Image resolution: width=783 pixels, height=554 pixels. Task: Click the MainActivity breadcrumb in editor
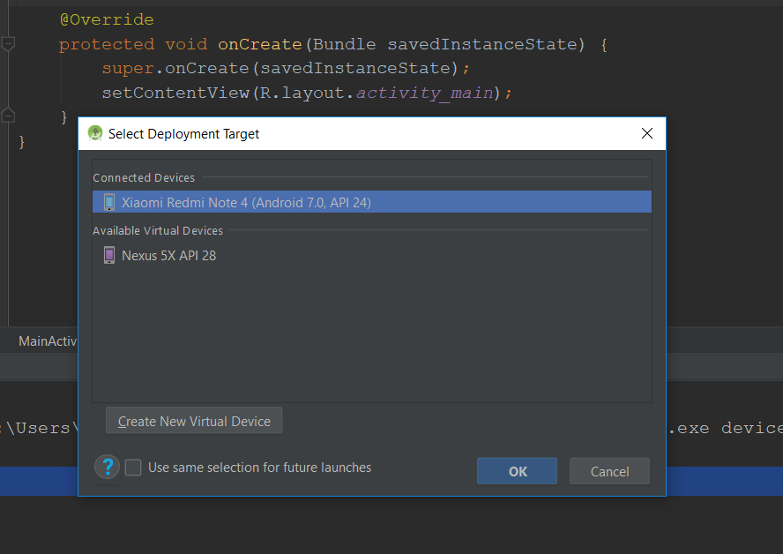coord(48,341)
